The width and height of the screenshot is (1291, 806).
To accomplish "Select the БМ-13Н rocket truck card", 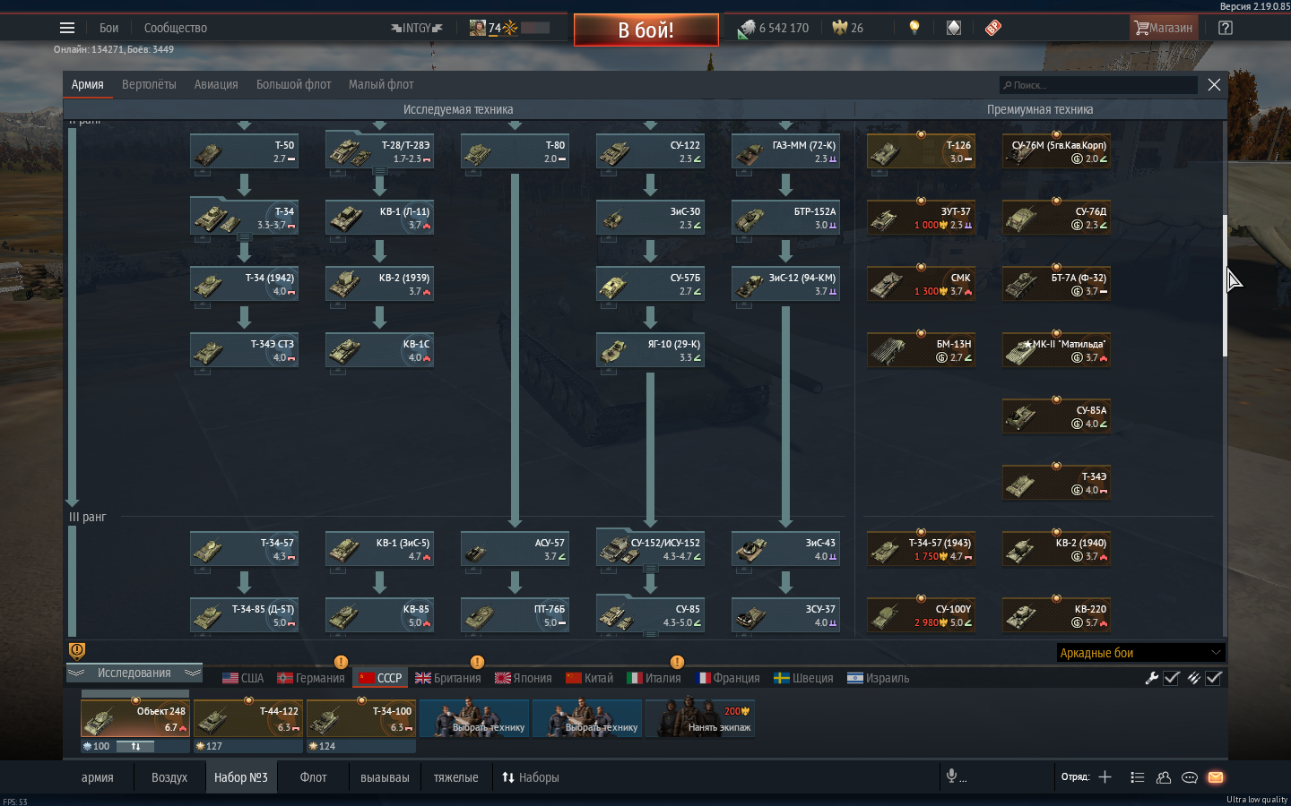I will pos(921,350).
